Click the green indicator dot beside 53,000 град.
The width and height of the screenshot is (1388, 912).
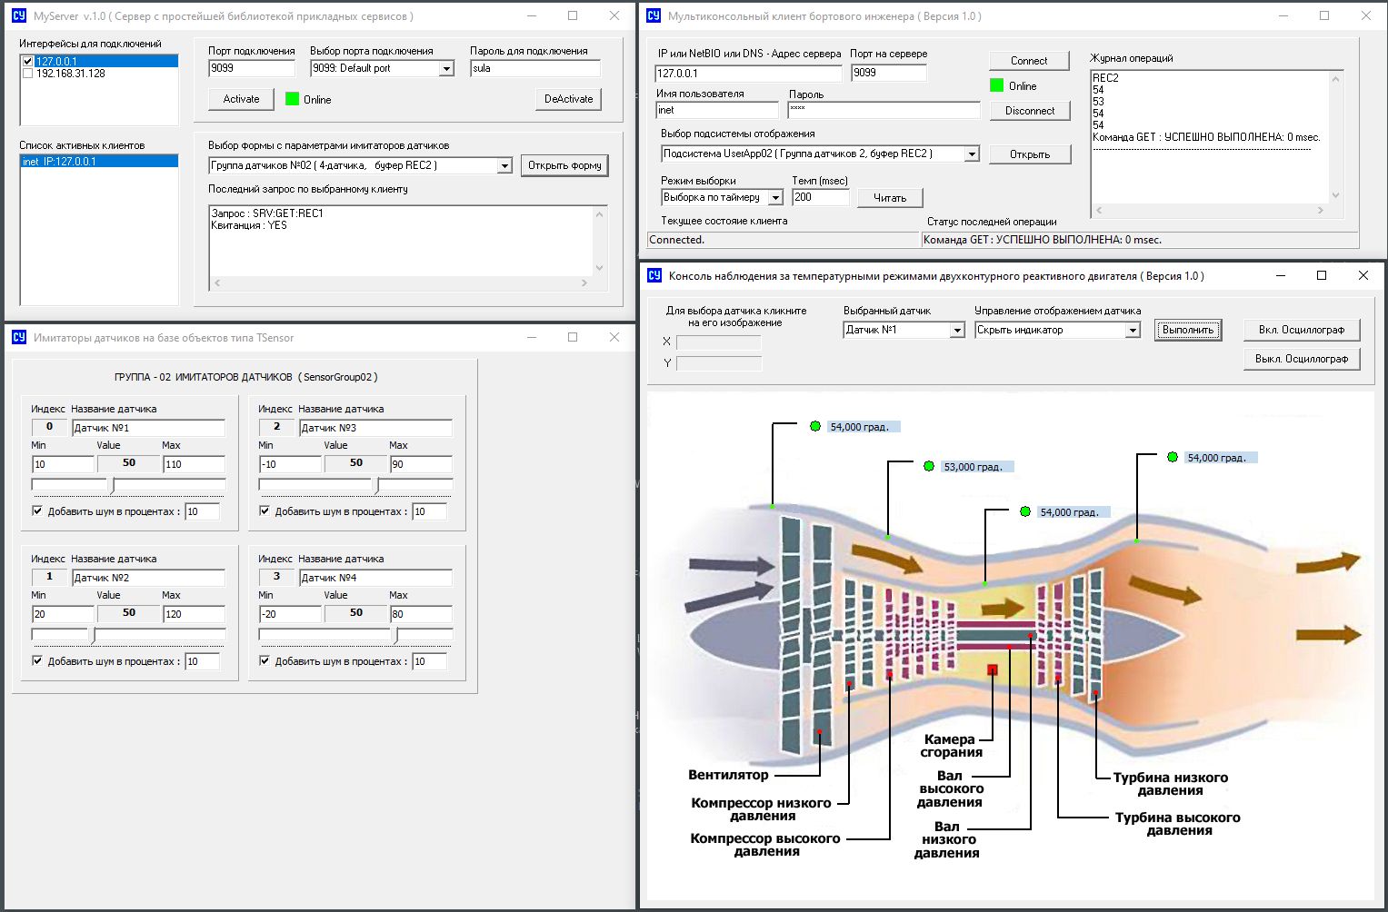pyautogui.click(x=928, y=466)
